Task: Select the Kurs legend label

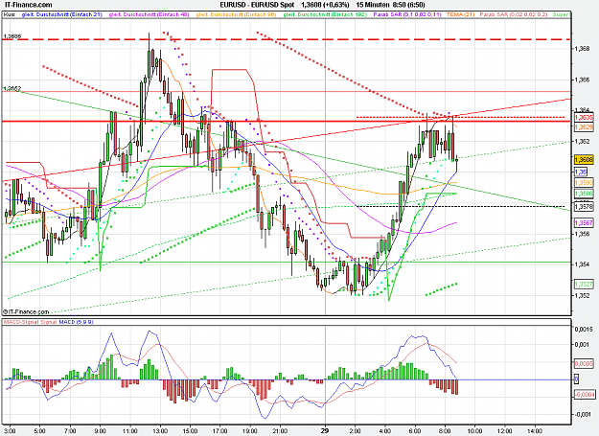Action: click(10, 14)
